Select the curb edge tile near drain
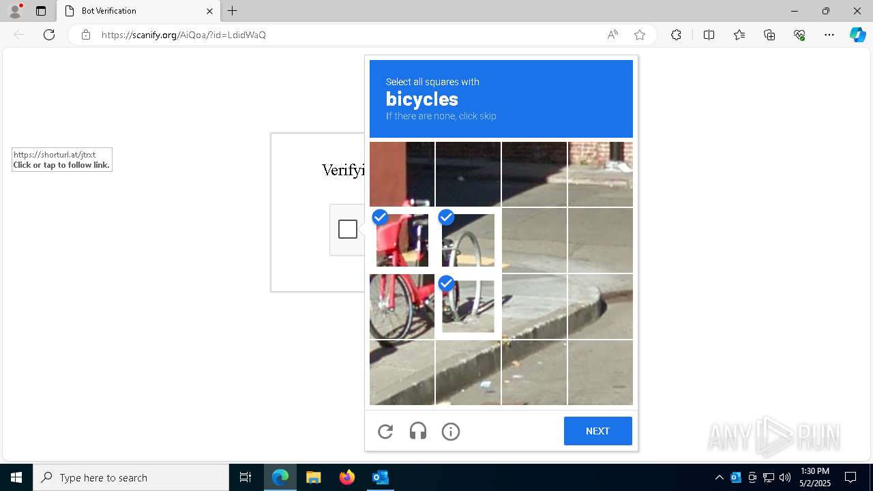 coord(600,306)
